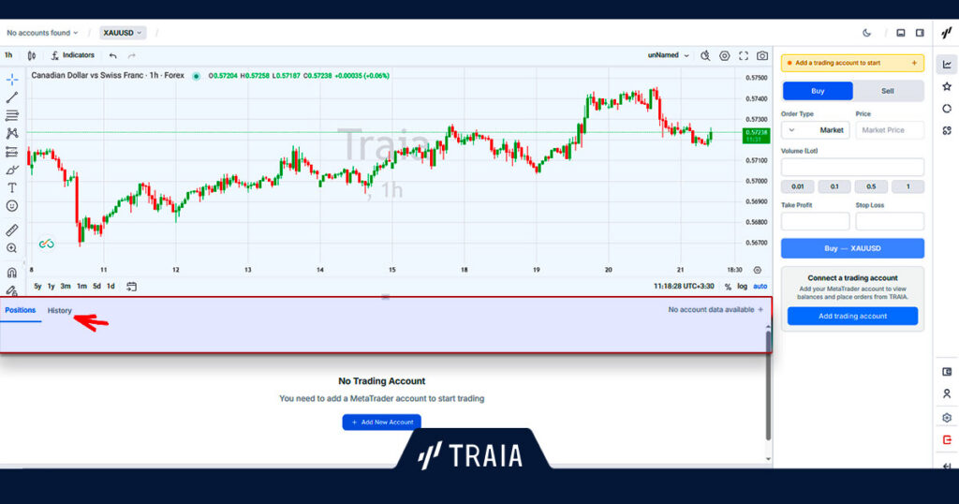Toggle log scale mode

coord(742,287)
